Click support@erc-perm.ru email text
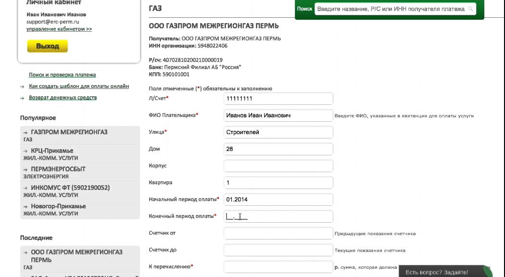The height and width of the screenshot is (277, 505). click(53, 22)
